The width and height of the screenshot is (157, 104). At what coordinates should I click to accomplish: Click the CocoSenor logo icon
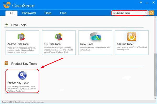click(x=7, y=5)
